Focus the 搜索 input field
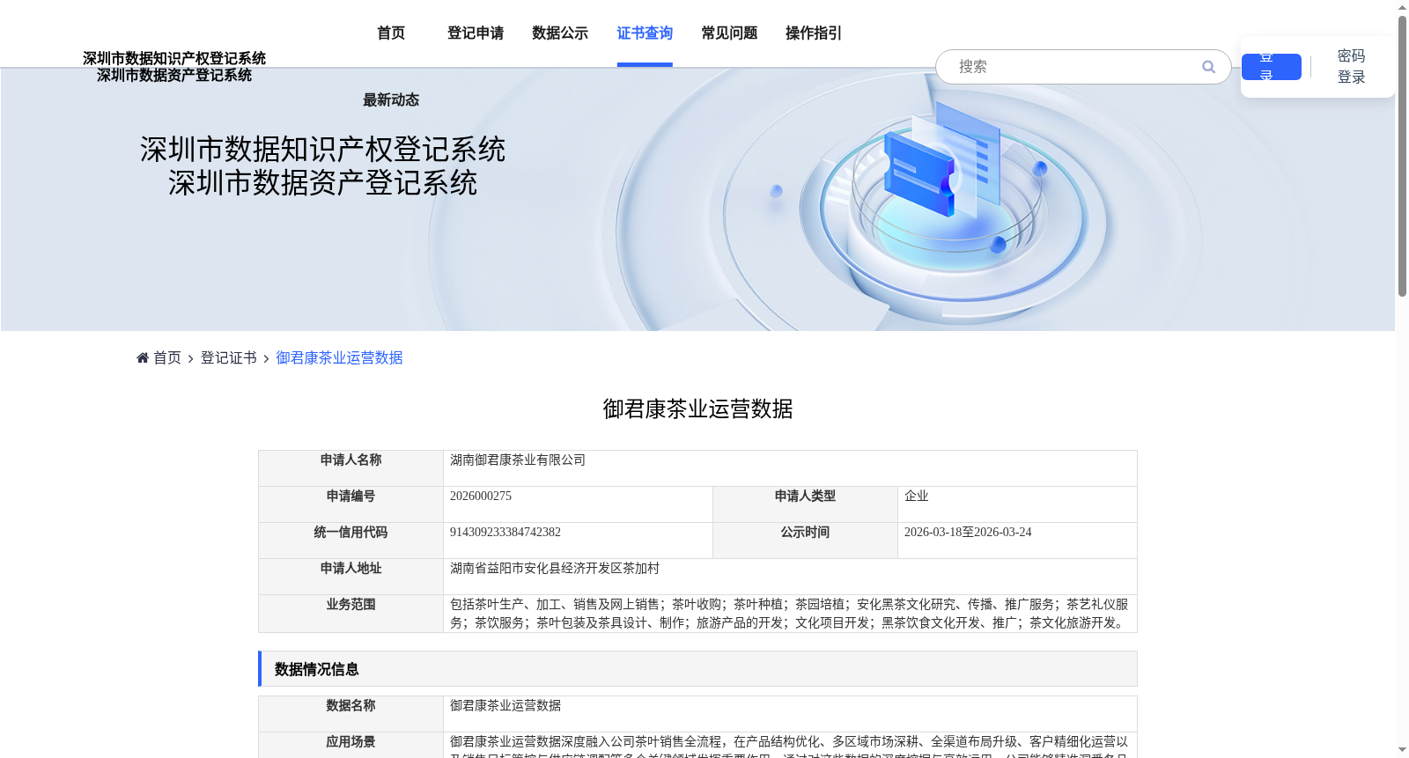 pos(1074,67)
